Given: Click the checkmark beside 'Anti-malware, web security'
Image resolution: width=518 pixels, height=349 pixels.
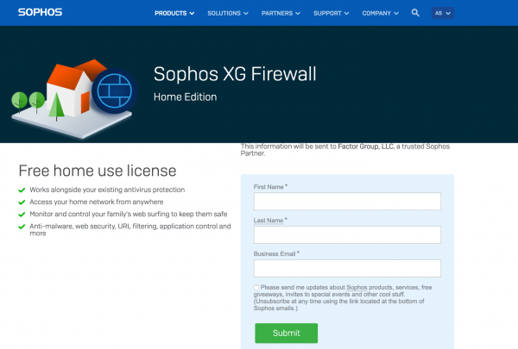Looking at the screenshot, I should tap(22, 227).
